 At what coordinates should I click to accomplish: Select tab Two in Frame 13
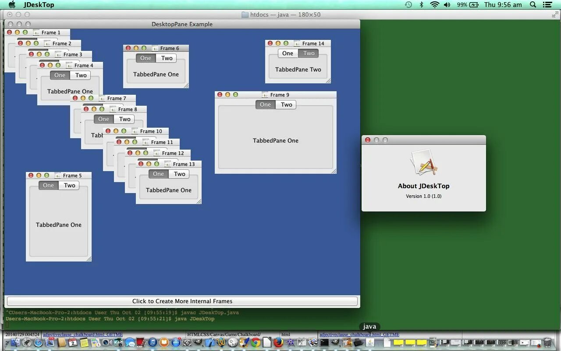point(179,174)
